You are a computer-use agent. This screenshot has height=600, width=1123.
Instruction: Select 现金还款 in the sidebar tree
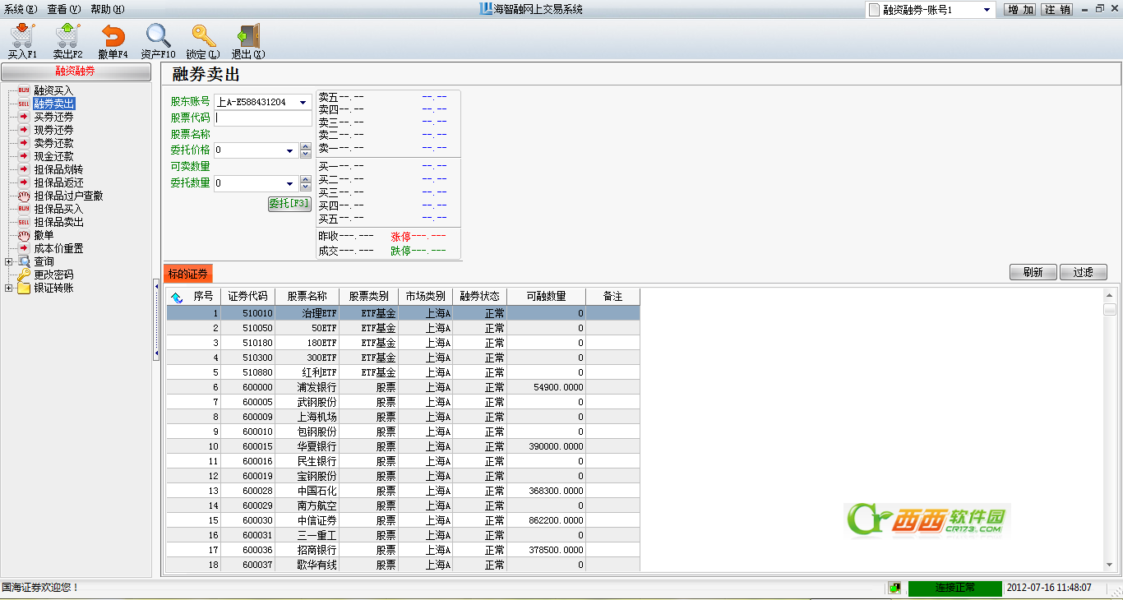[x=53, y=156]
